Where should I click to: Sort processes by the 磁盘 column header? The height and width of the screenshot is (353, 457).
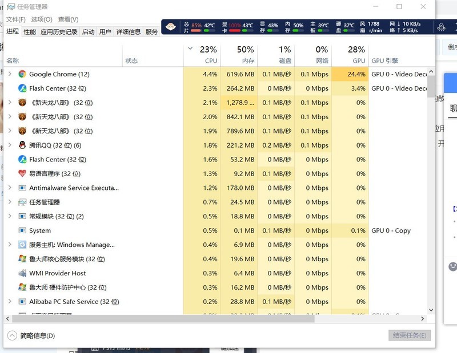[x=276, y=55]
